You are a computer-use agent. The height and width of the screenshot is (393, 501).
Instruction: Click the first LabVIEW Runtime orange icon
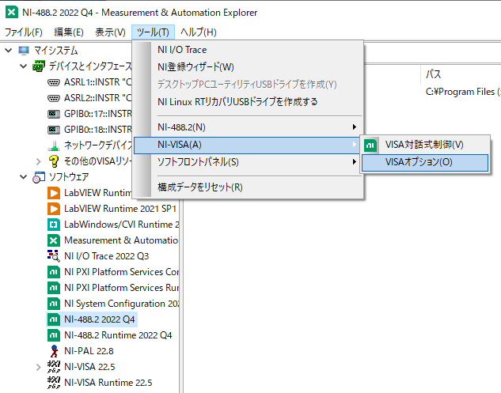(54, 193)
